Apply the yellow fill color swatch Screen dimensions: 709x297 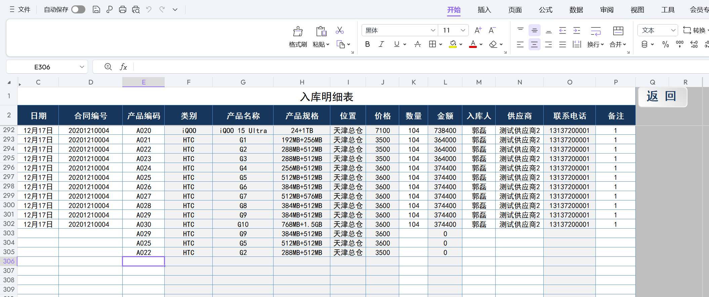click(453, 44)
